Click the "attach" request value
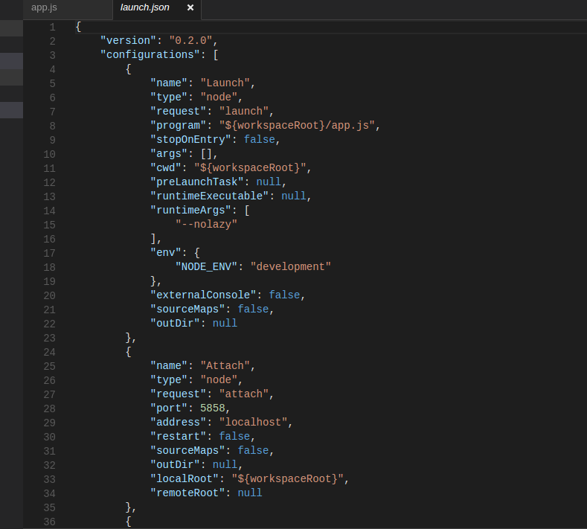This screenshot has width=587, height=529. pyautogui.click(x=244, y=394)
